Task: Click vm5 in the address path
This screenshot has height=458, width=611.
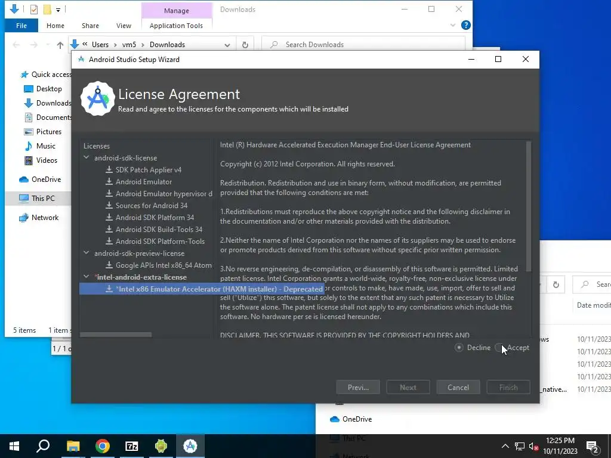Action: (x=129, y=44)
